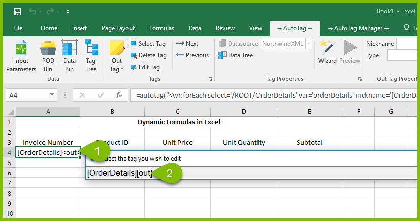Image resolution: width=420 pixels, height=221 pixels.
Task: Open the POD Bin
Action: click(x=48, y=56)
